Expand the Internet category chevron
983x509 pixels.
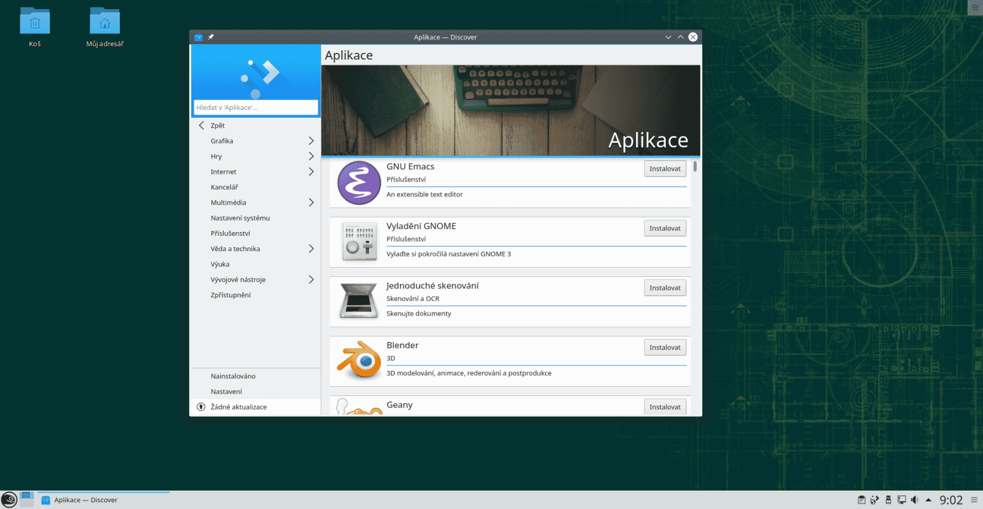tap(311, 172)
